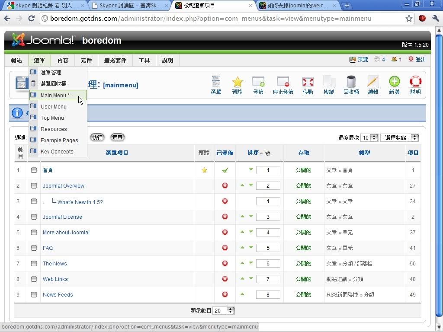Image resolution: width=443 pixels, height=332 pixels.
Task: Reload the page in browser
Action: point(31,19)
